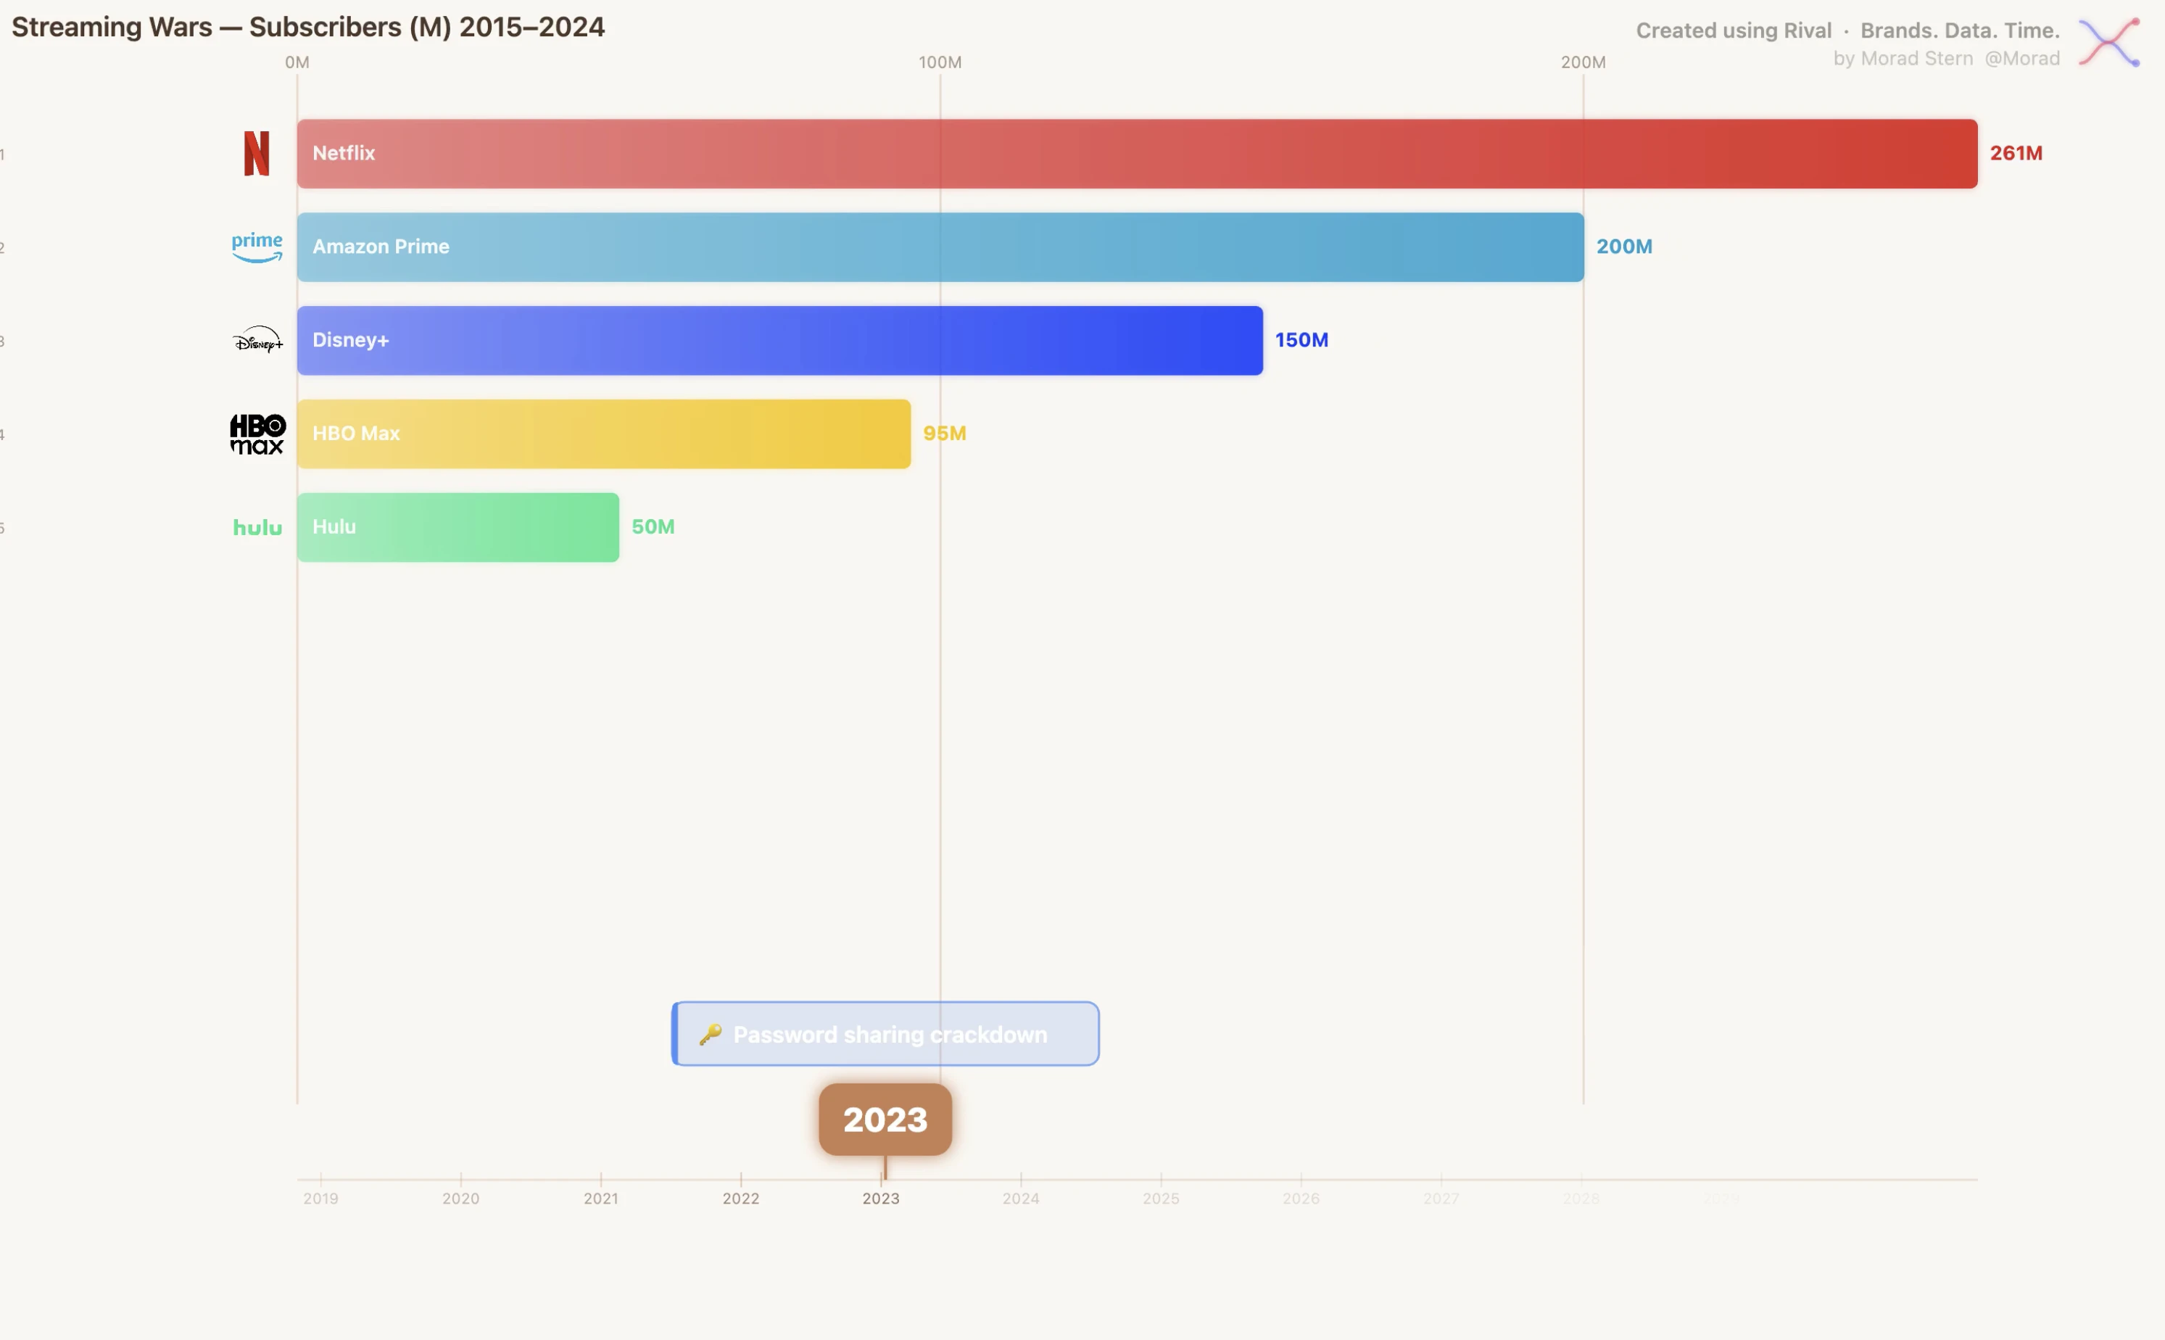Click the key icon in the event callout

point(710,1034)
